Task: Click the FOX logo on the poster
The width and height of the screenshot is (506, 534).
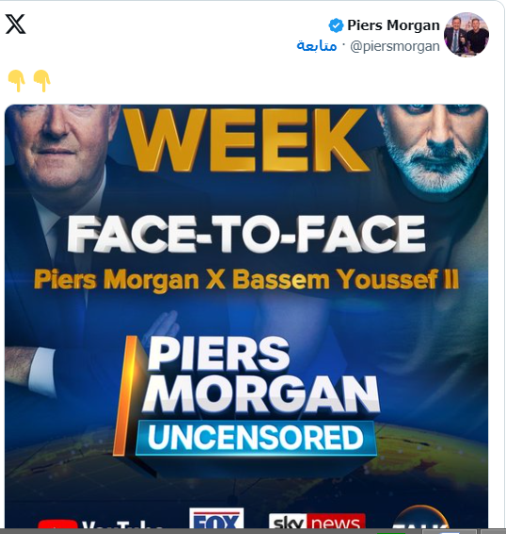Action: point(216,518)
